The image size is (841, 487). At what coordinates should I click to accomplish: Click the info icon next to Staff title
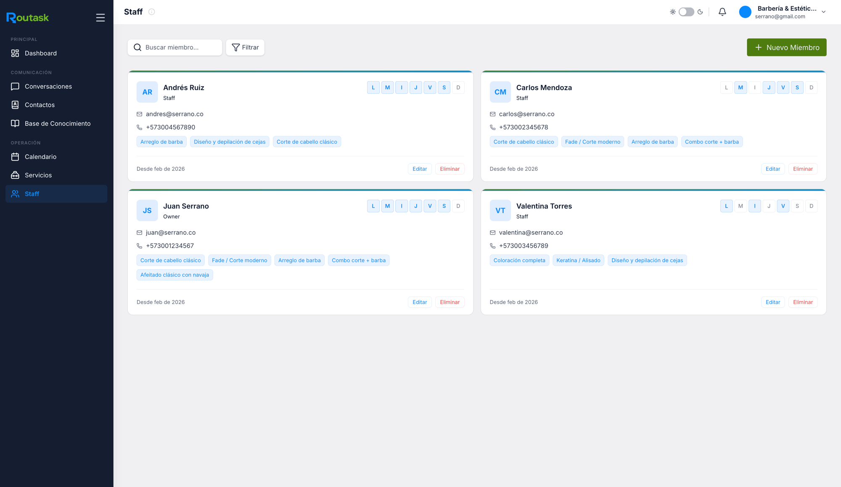pos(152,12)
